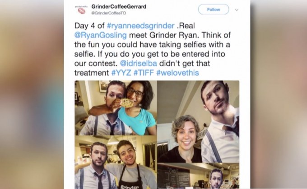Open the #welovethis hashtag
Viewport: 307px width, 189px height.
click(177, 73)
